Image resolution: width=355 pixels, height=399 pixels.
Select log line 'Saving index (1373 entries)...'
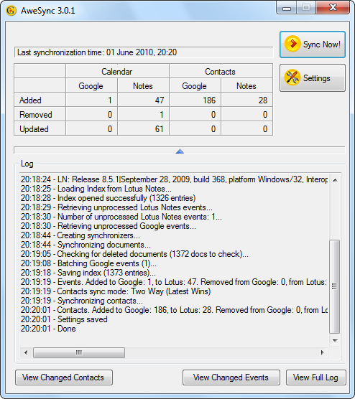coord(88,273)
